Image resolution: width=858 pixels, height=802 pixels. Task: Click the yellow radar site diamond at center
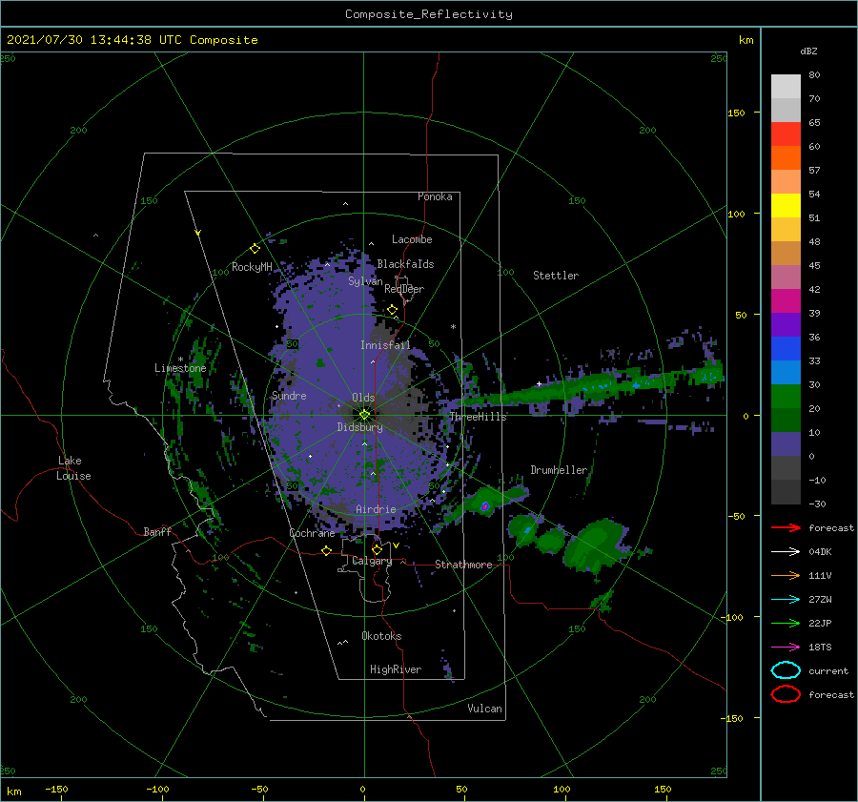[x=364, y=415]
